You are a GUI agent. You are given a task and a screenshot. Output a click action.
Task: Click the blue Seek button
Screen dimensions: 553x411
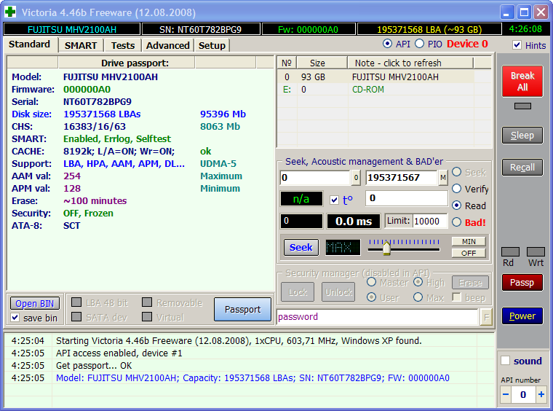pos(301,248)
